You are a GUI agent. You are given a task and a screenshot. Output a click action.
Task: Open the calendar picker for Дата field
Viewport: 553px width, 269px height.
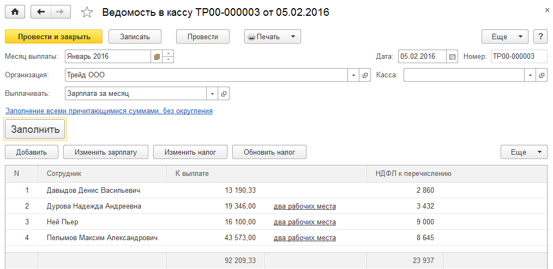point(452,56)
